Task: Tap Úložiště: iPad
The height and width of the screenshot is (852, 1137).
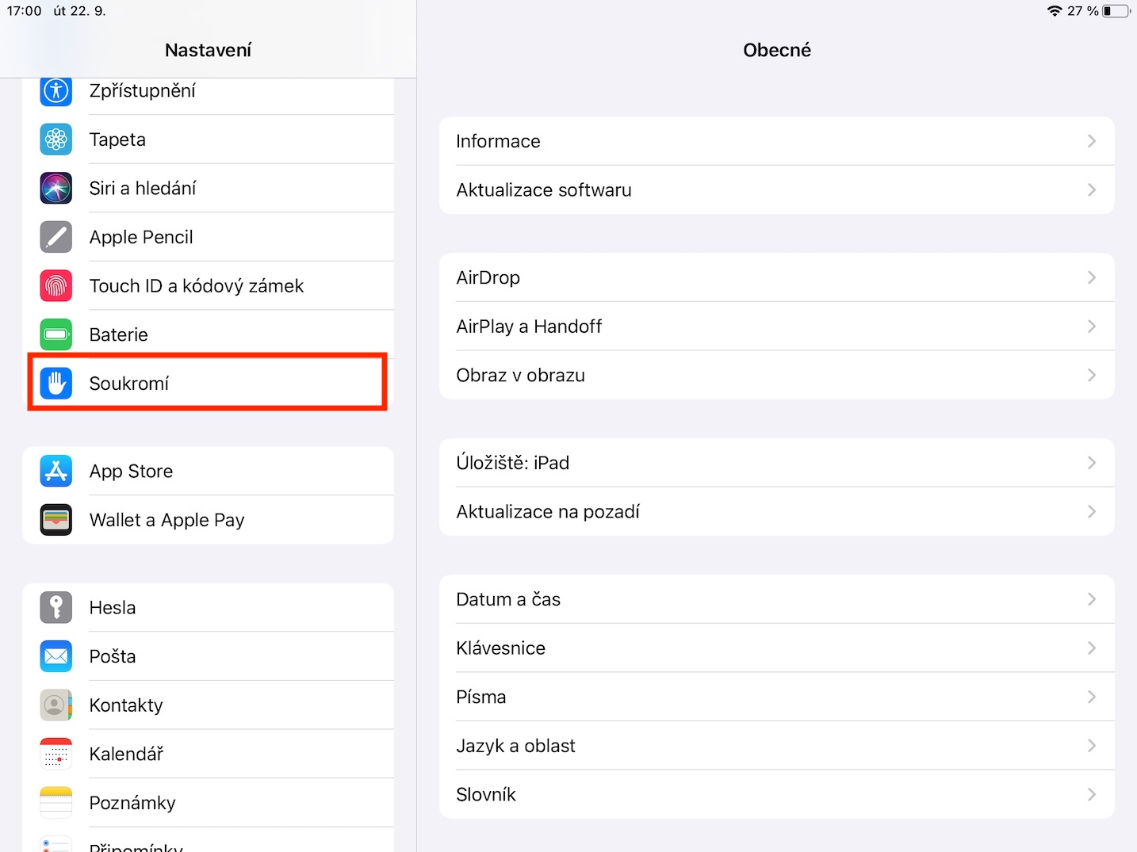Action: (513, 463)
